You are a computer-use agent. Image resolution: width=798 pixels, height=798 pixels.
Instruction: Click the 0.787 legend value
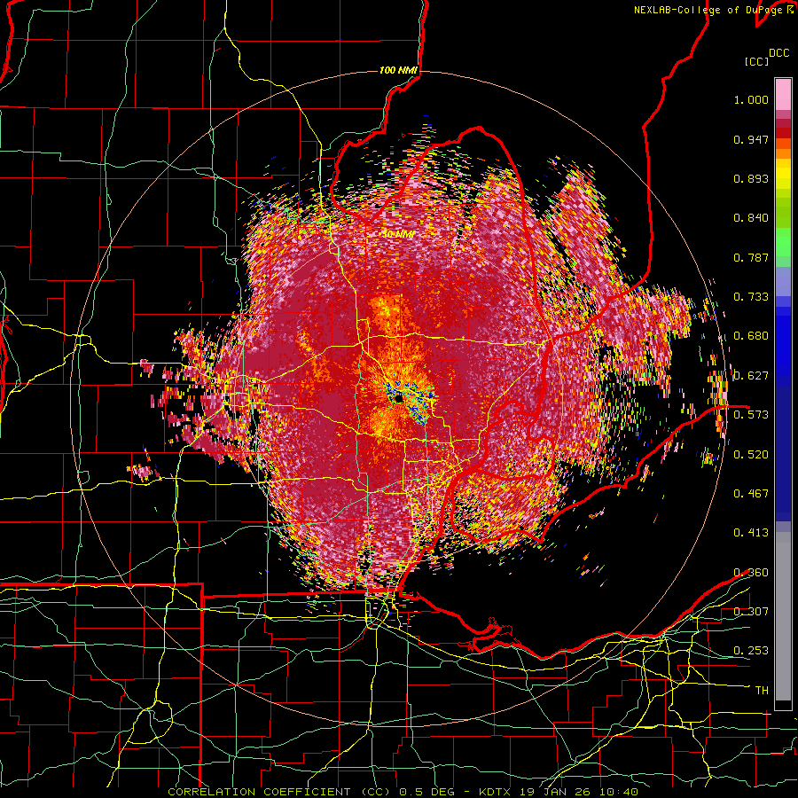point(751,257)
